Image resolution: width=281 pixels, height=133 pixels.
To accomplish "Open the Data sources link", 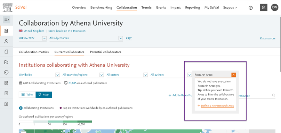I will tap(268, 38).
